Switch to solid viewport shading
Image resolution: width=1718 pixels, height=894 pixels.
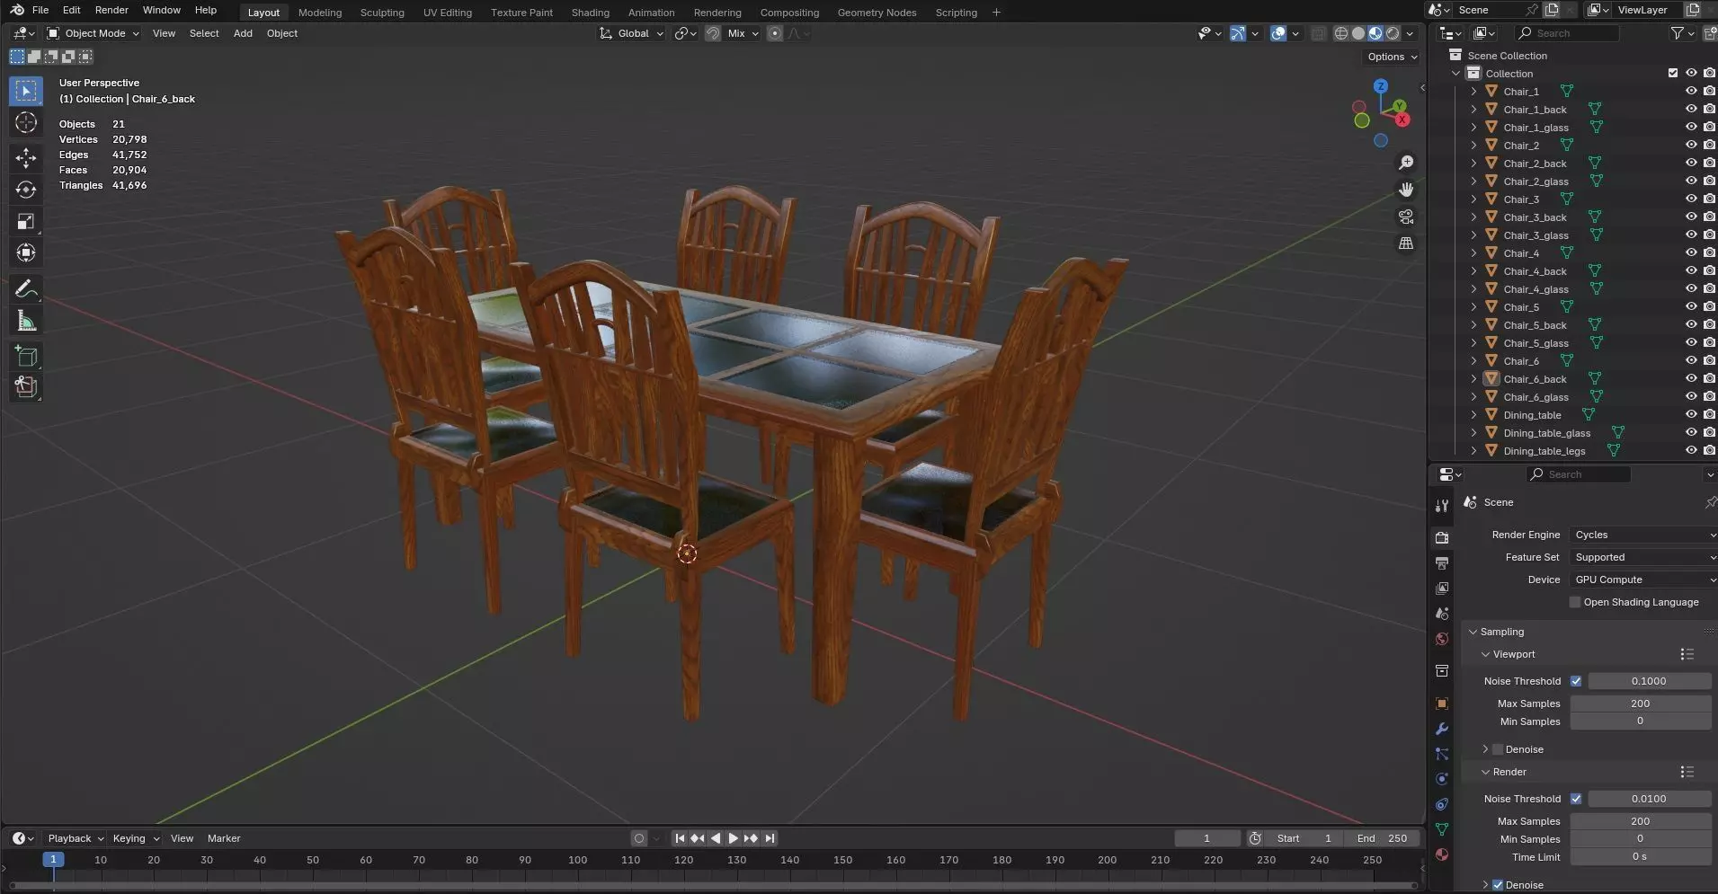1358,33
